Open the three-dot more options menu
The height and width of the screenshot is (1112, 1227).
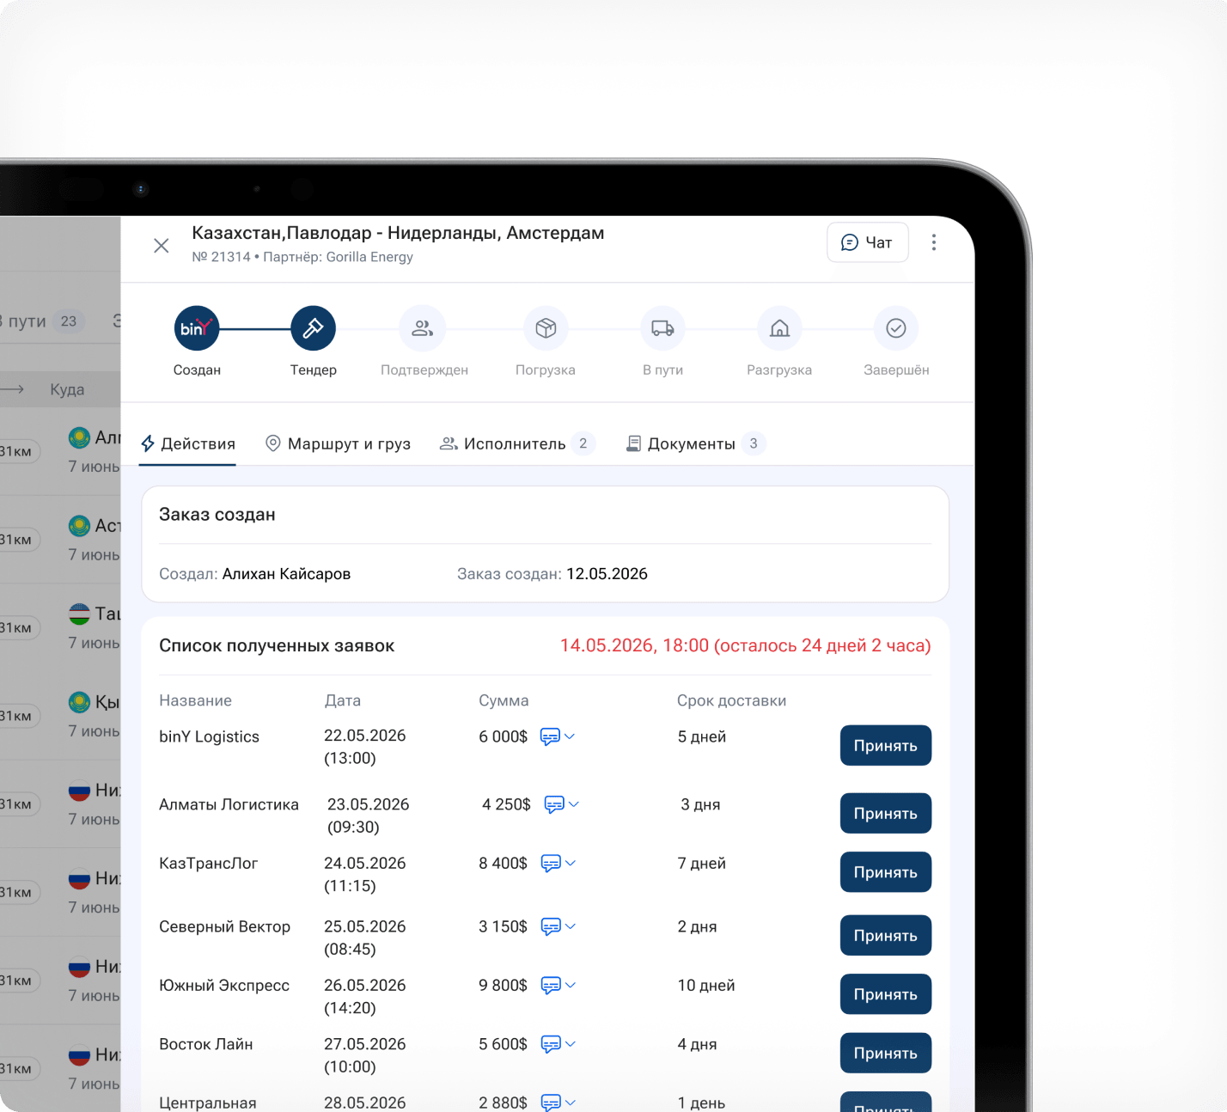(x=934, y=242)
